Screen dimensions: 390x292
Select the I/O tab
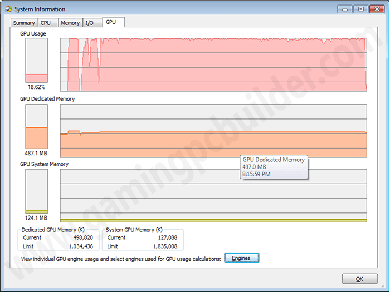pyautogui.click(x=92, y=23)
